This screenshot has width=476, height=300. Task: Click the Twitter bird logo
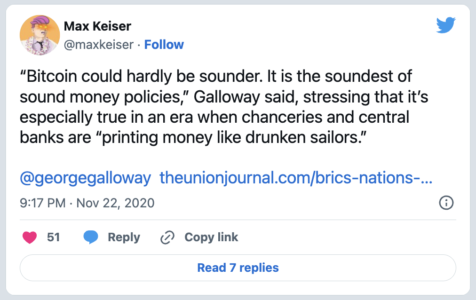pos(445,25)
